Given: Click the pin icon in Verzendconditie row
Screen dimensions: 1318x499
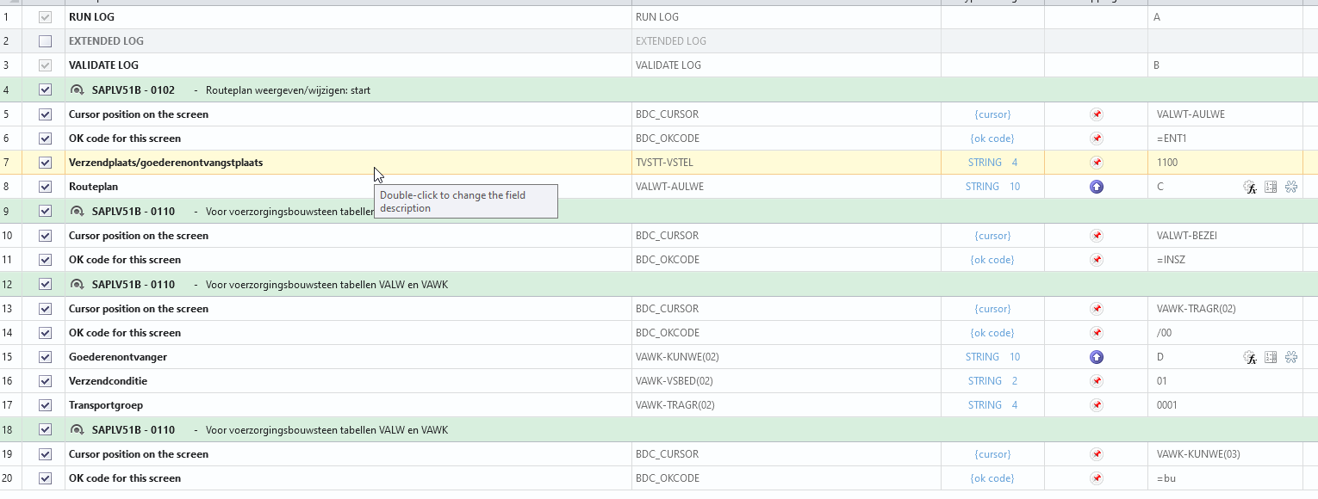Looking at the screenshot, I should (1096, 381).
